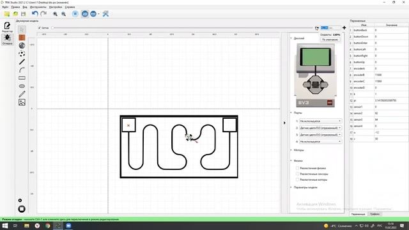Open the wrench and screwdriver settings icon
This screenshot has height=230, width=409.
(105, 14)
